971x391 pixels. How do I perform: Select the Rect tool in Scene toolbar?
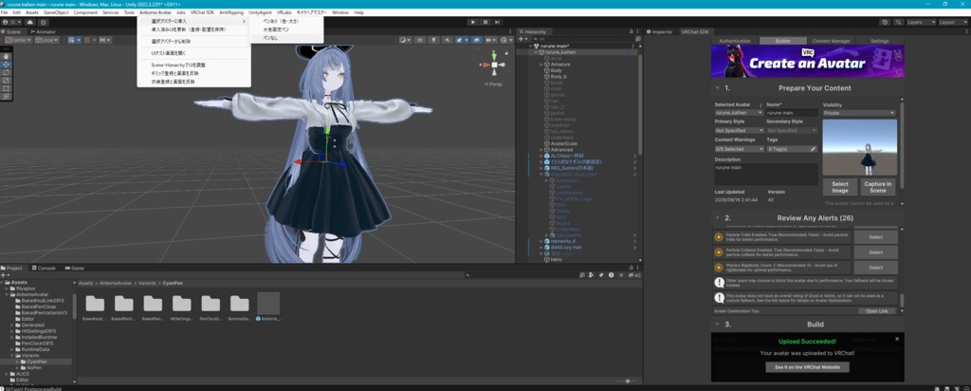click(7, 88)
